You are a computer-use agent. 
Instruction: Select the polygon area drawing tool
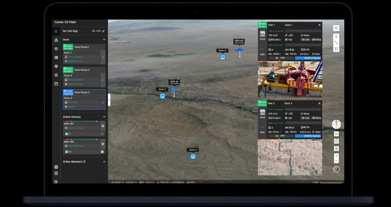click(x=336, y=49)
